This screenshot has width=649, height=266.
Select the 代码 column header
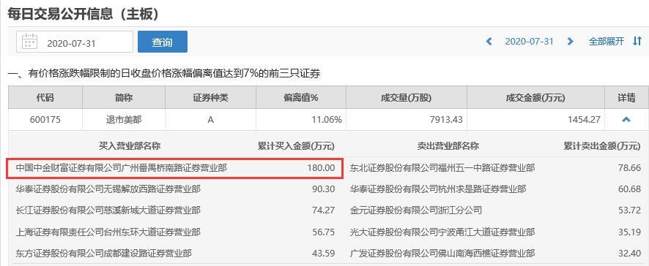tap(45, 97)
